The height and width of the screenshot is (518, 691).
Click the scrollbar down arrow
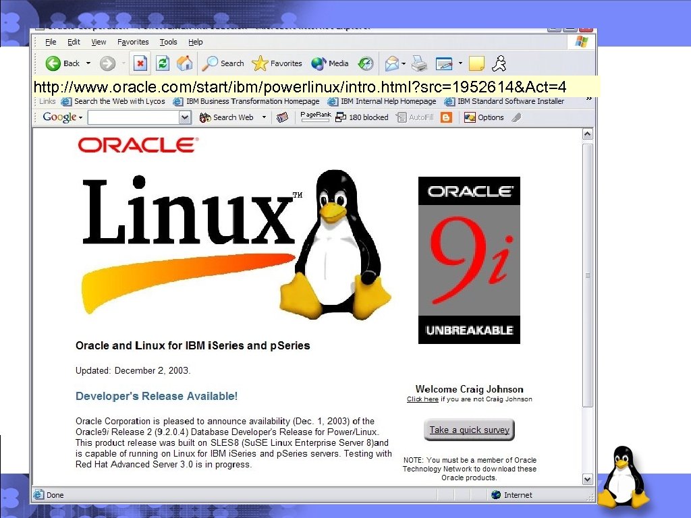click(x=588, y=480)
